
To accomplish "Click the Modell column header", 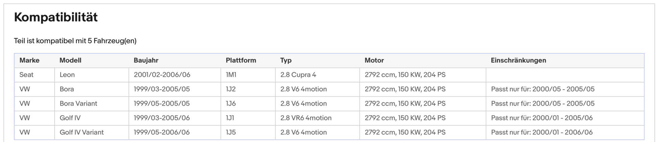I will [x=70, y=60].
